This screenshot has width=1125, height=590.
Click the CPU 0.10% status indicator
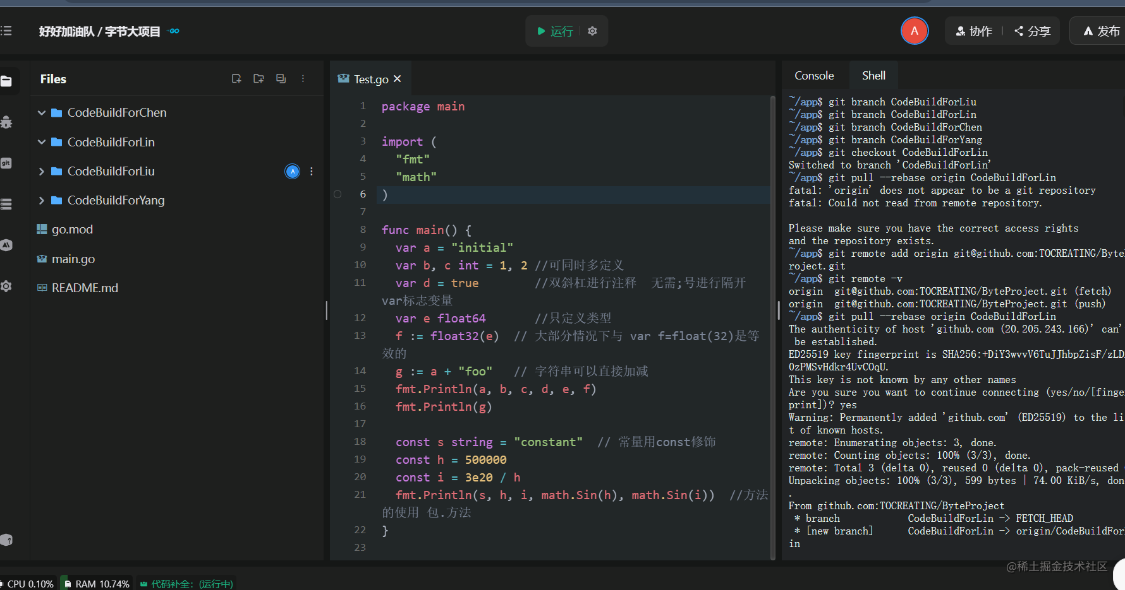click(x=28, y=584)
